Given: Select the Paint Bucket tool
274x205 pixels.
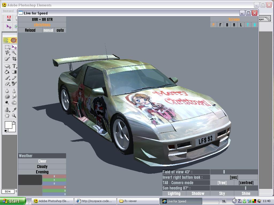Looking at the screenshot, I should [7, 72].
